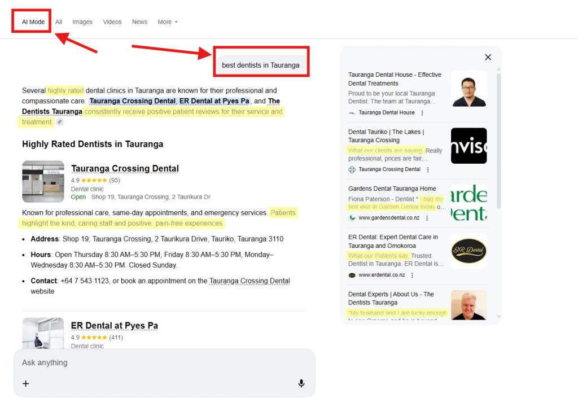Open ER Dental: Expert Dental Care source
The height and width of the screenshot is (398, 578).
[x=393, y=242]
